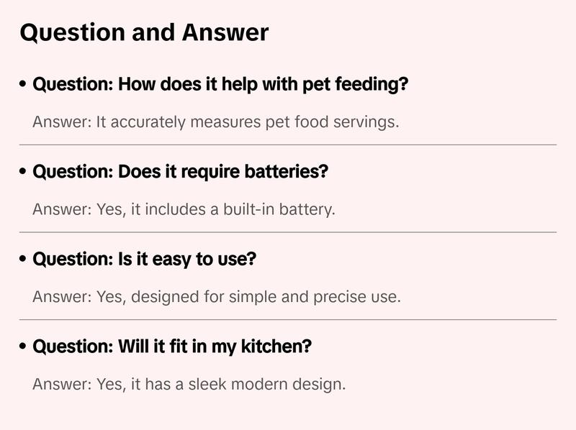Image resolution: width=576 pixels, height=430 pixels.
Task: Click bullet point before pet feeding question
Action: (x=24, y=85)
